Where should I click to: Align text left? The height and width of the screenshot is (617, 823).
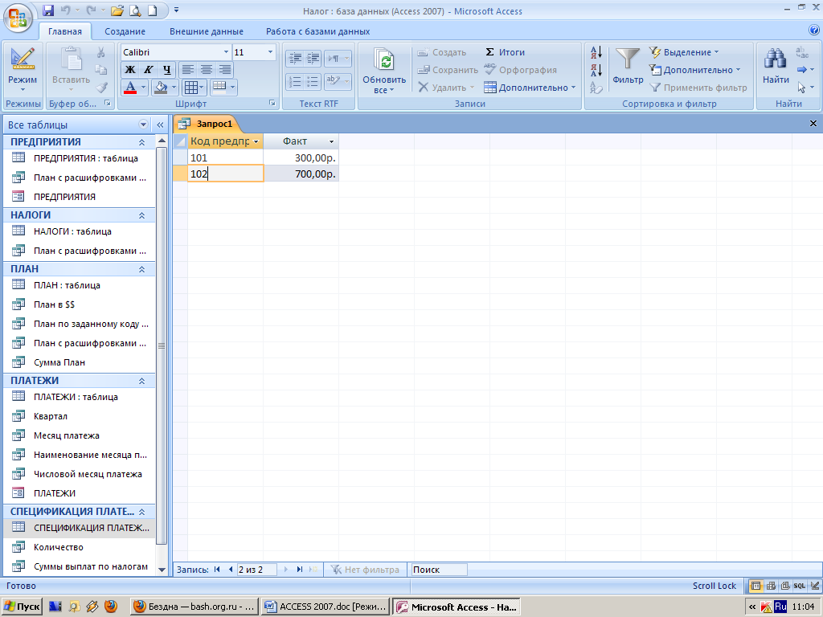188,69
